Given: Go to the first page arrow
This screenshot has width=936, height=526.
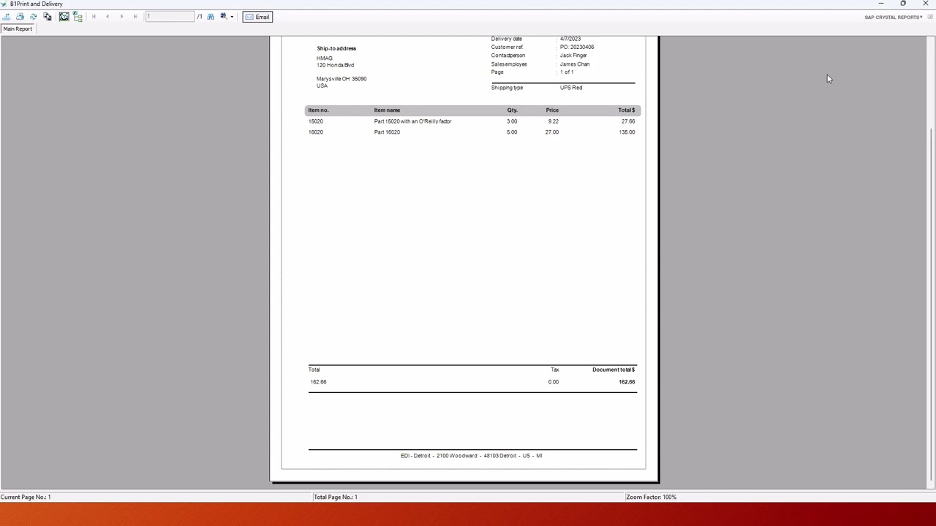Looking at the screenshot, I should point(94,17).
